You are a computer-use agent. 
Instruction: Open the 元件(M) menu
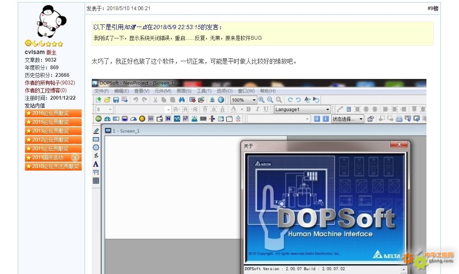click(163, 91)
